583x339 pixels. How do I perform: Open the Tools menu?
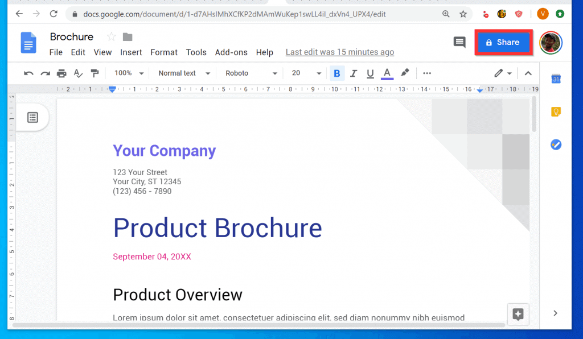coord(196,52)
